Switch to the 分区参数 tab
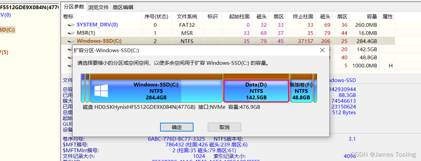Screen dimensions: 421x161 (74, 7)
